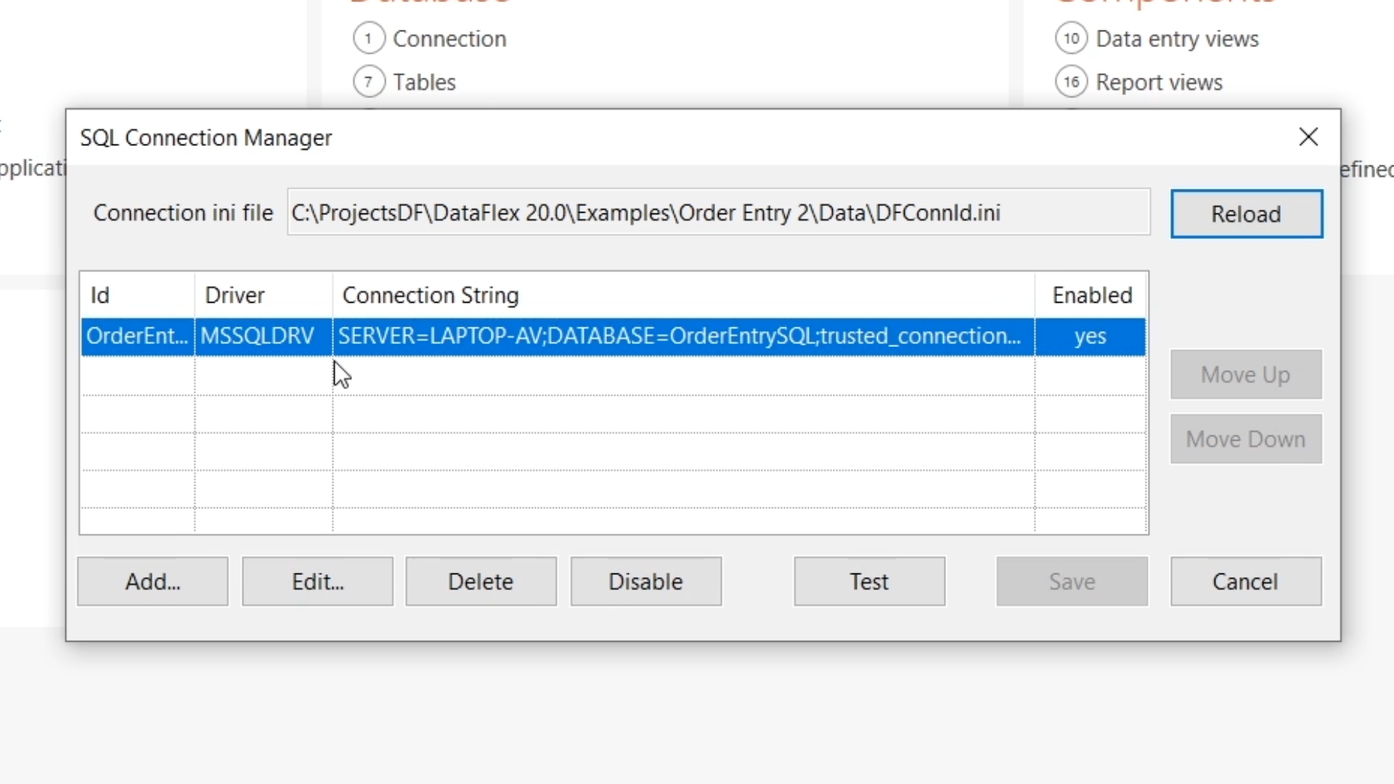Image resolution: width=1394 pixels, height=784 pixels.
Task: Close SQL Connection Manager with X
Action: 1308,137
